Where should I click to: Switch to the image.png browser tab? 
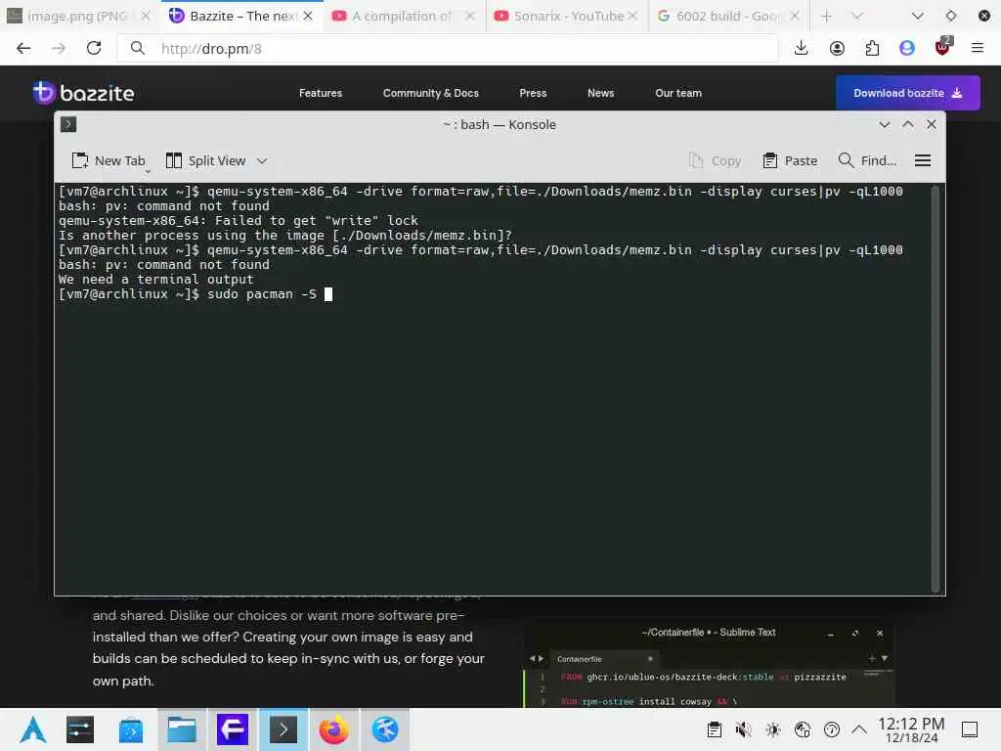(78, 16)
